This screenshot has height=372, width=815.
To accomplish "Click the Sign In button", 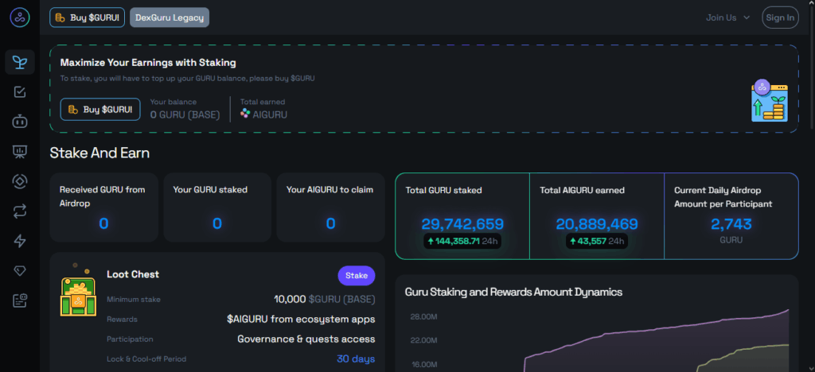I will (x=779, y=17).
